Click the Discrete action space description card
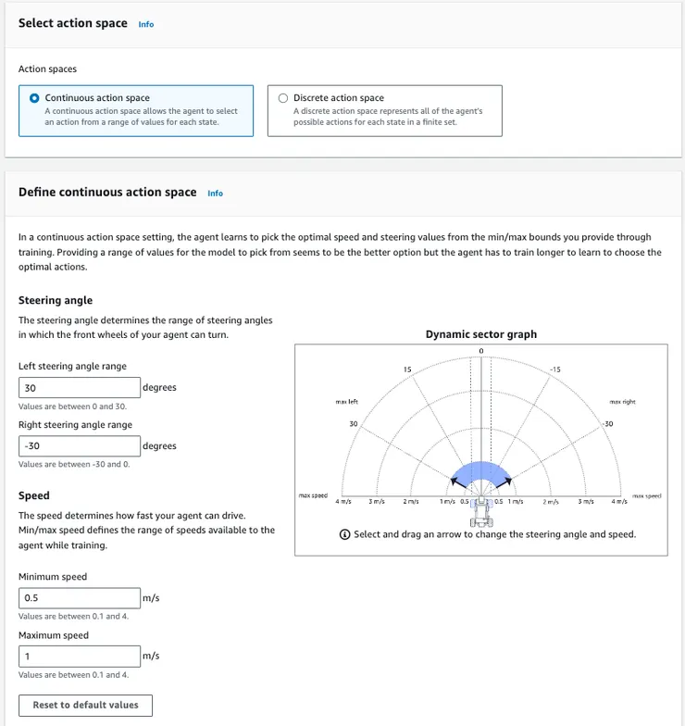Viewport: 685px width, 726px height. click(385, 111)
